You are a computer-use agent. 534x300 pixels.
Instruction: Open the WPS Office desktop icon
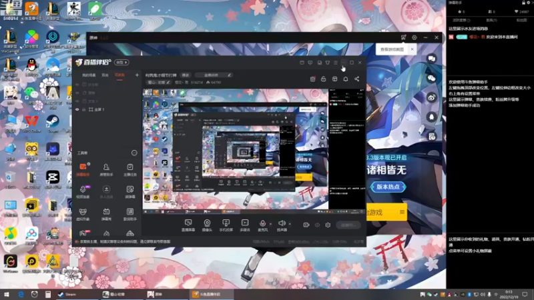(31, 124)
